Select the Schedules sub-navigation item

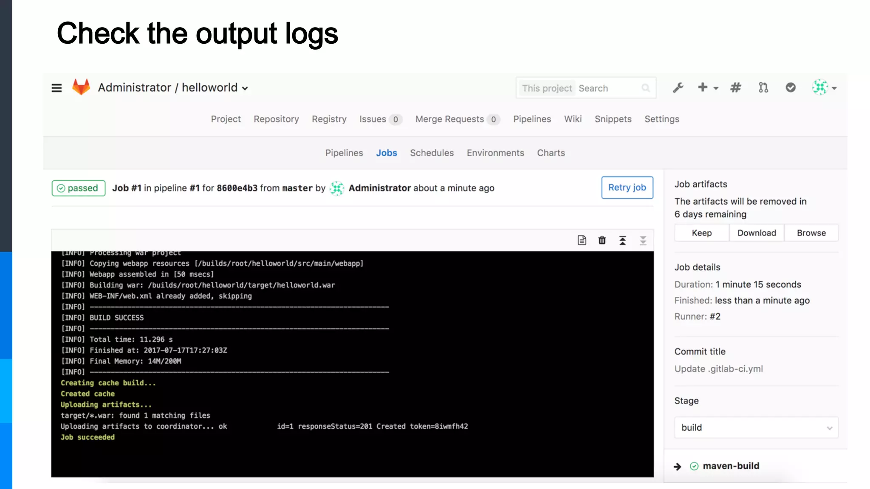[432, 153]
